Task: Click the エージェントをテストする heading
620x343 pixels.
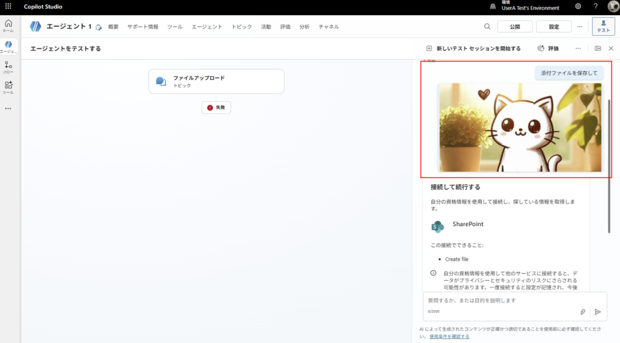Action: point(65,48)
